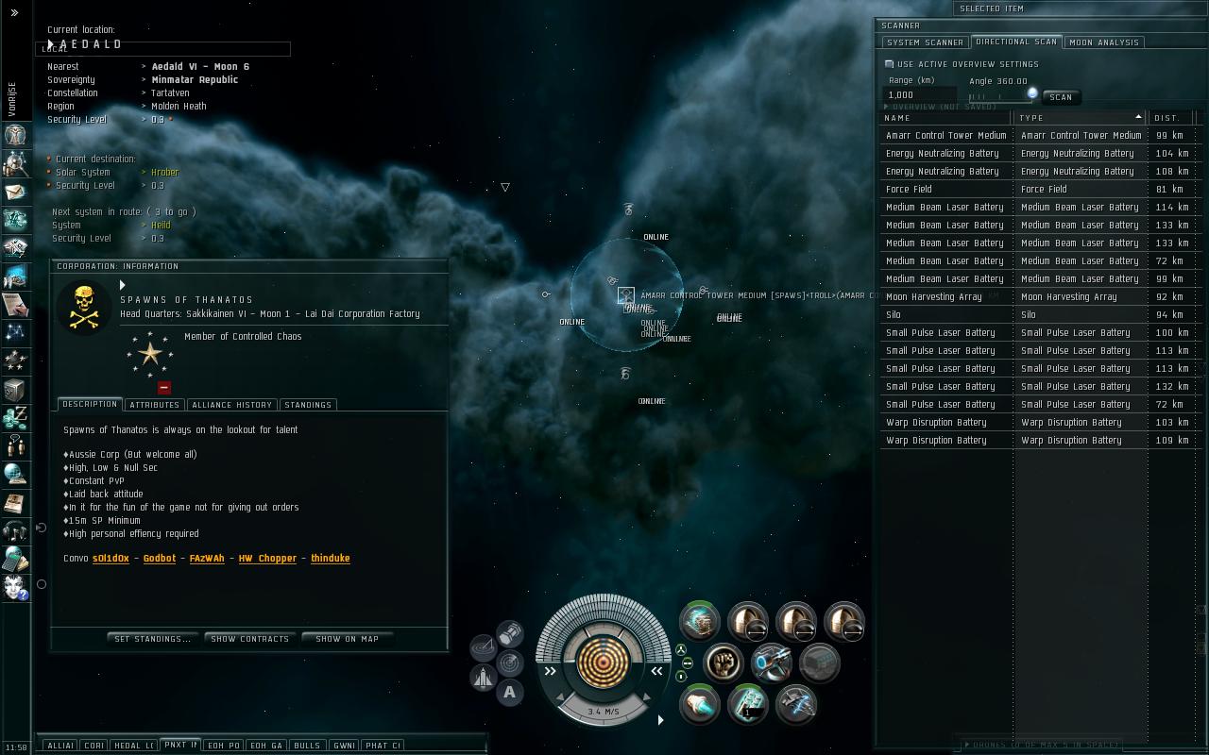Click the Show Contracts button

point(250,639)
